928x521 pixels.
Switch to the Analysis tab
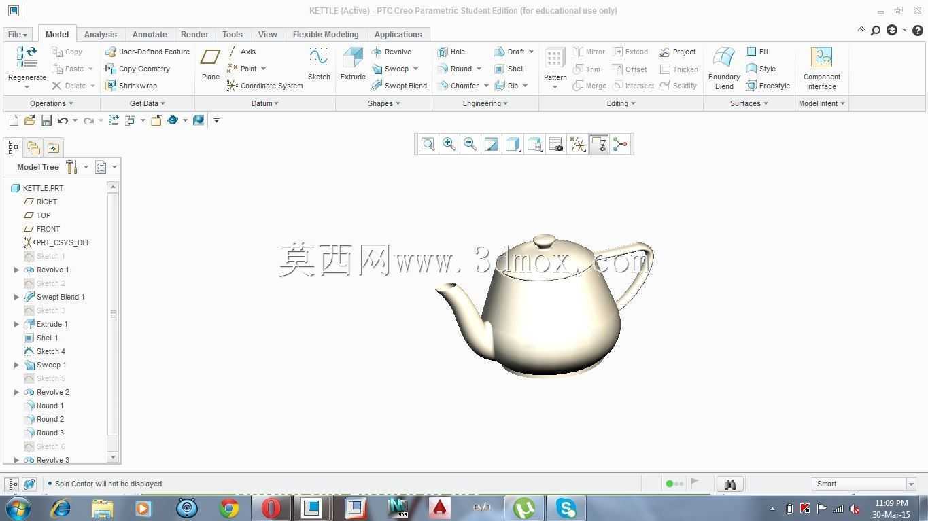(x=101, y=34)
